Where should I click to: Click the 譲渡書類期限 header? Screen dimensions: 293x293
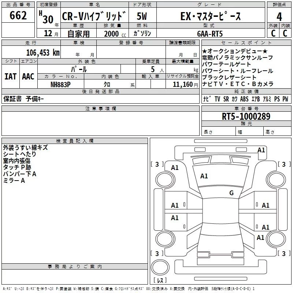coord(182,42)
